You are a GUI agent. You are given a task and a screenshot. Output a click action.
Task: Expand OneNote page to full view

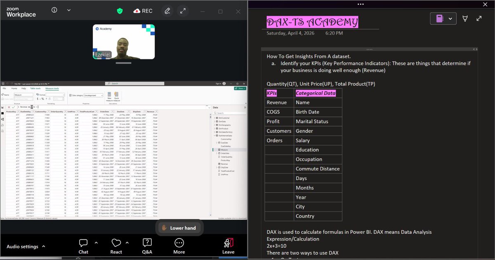(479, 19)
